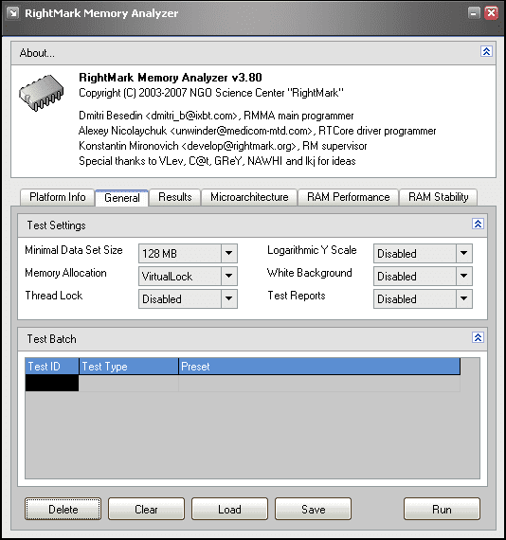Image resolution: width=506 pixels, height=540 pixels.
Task: Open the Logarithmic Y Scale dropdown
Action: [423, 254]
